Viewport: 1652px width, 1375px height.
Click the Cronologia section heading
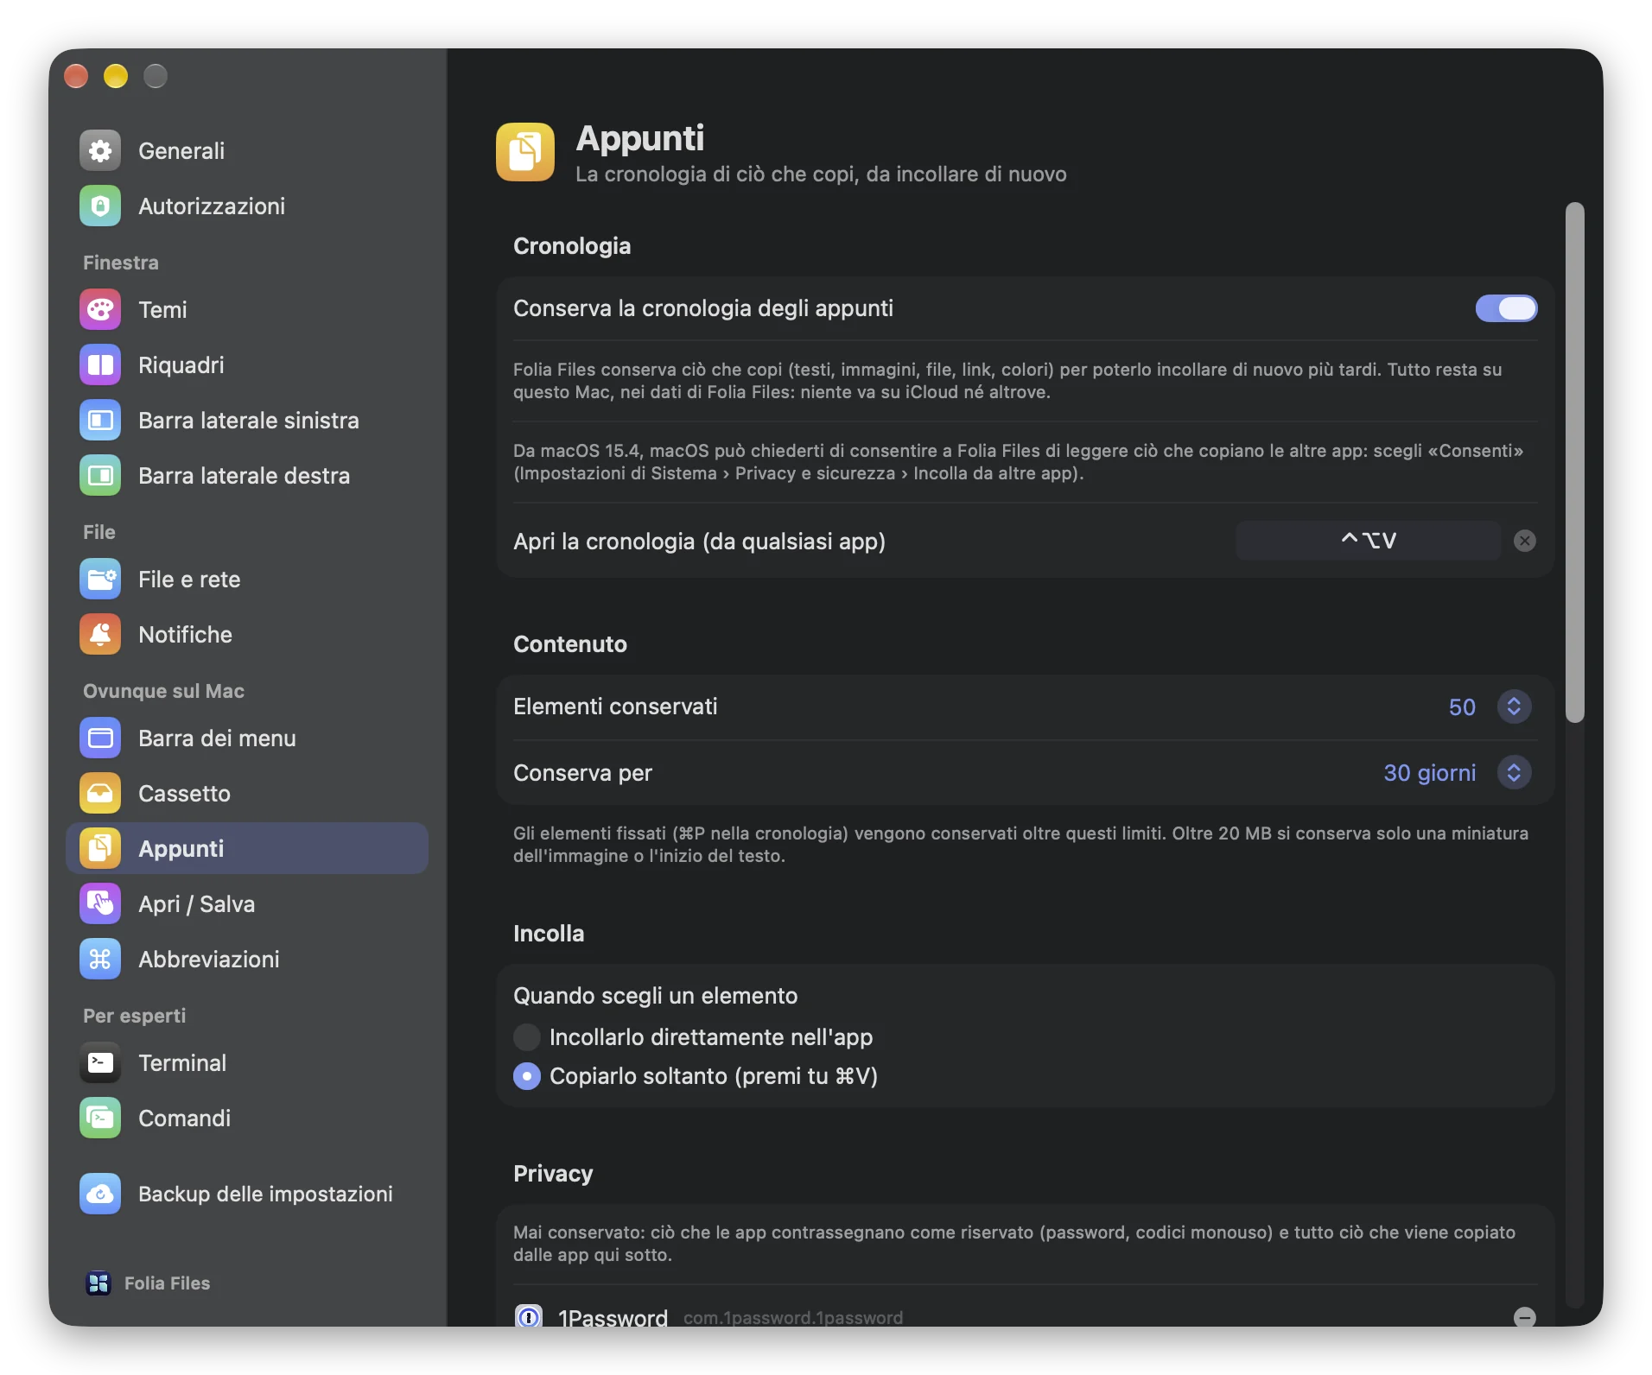(x=572, y=246)
